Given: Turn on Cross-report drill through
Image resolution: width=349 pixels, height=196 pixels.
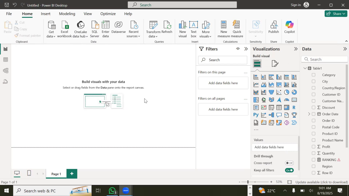Looking at the screenshot, I should coord(289,163).
